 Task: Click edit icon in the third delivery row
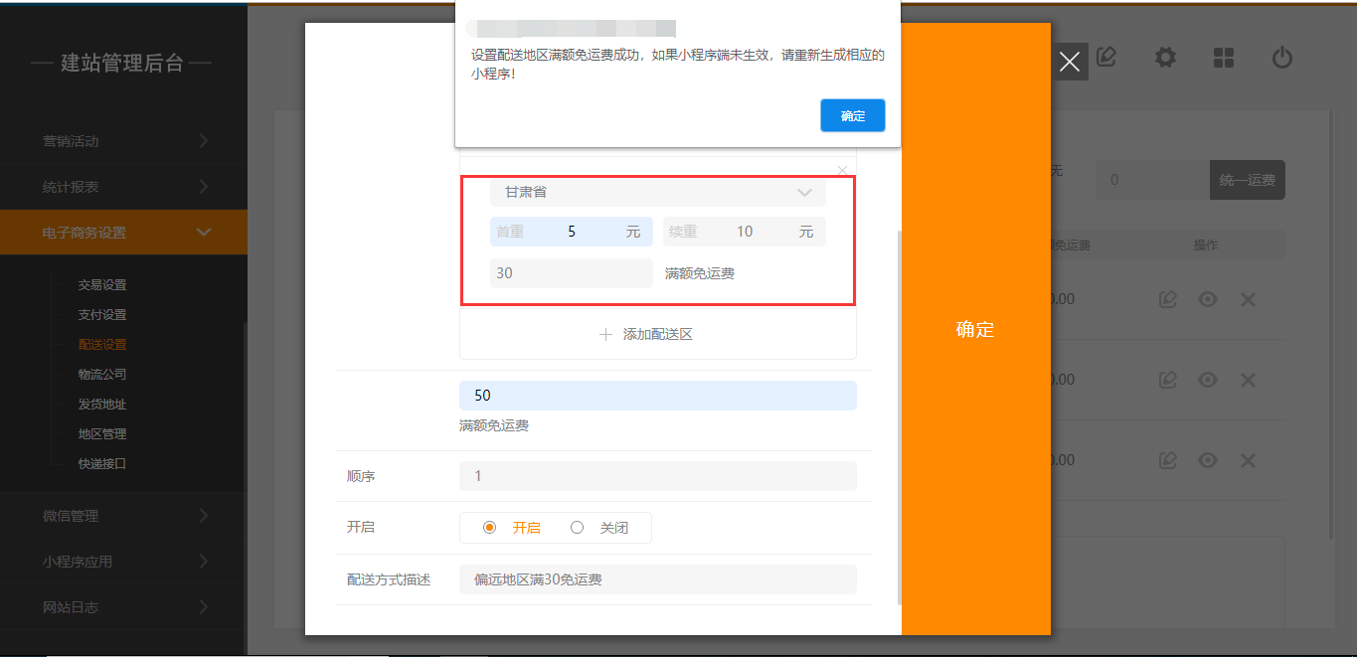[1168, 460]
